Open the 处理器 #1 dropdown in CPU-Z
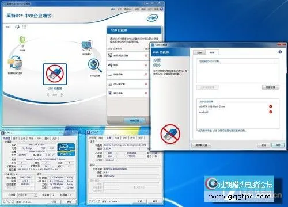 27,195
